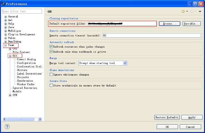Select the MyEclipse tree item label
The height and width of the screenshot is (133, 205).
(14, 31)
